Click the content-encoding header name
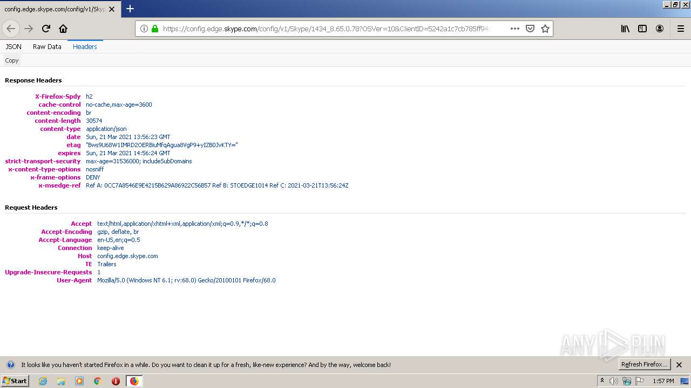This screenshot has height=388, width=691. click(x=53, y=113)
